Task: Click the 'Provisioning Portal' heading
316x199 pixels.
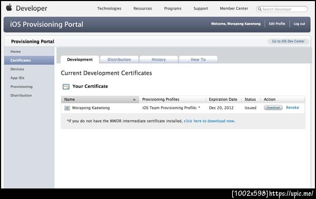Action: 33,42
